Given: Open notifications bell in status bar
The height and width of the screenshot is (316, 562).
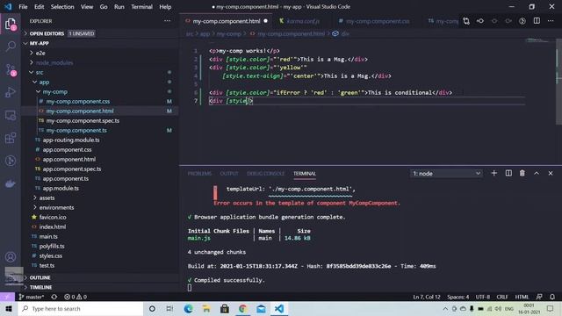Looking at the screenshot, I should (552, 297).
